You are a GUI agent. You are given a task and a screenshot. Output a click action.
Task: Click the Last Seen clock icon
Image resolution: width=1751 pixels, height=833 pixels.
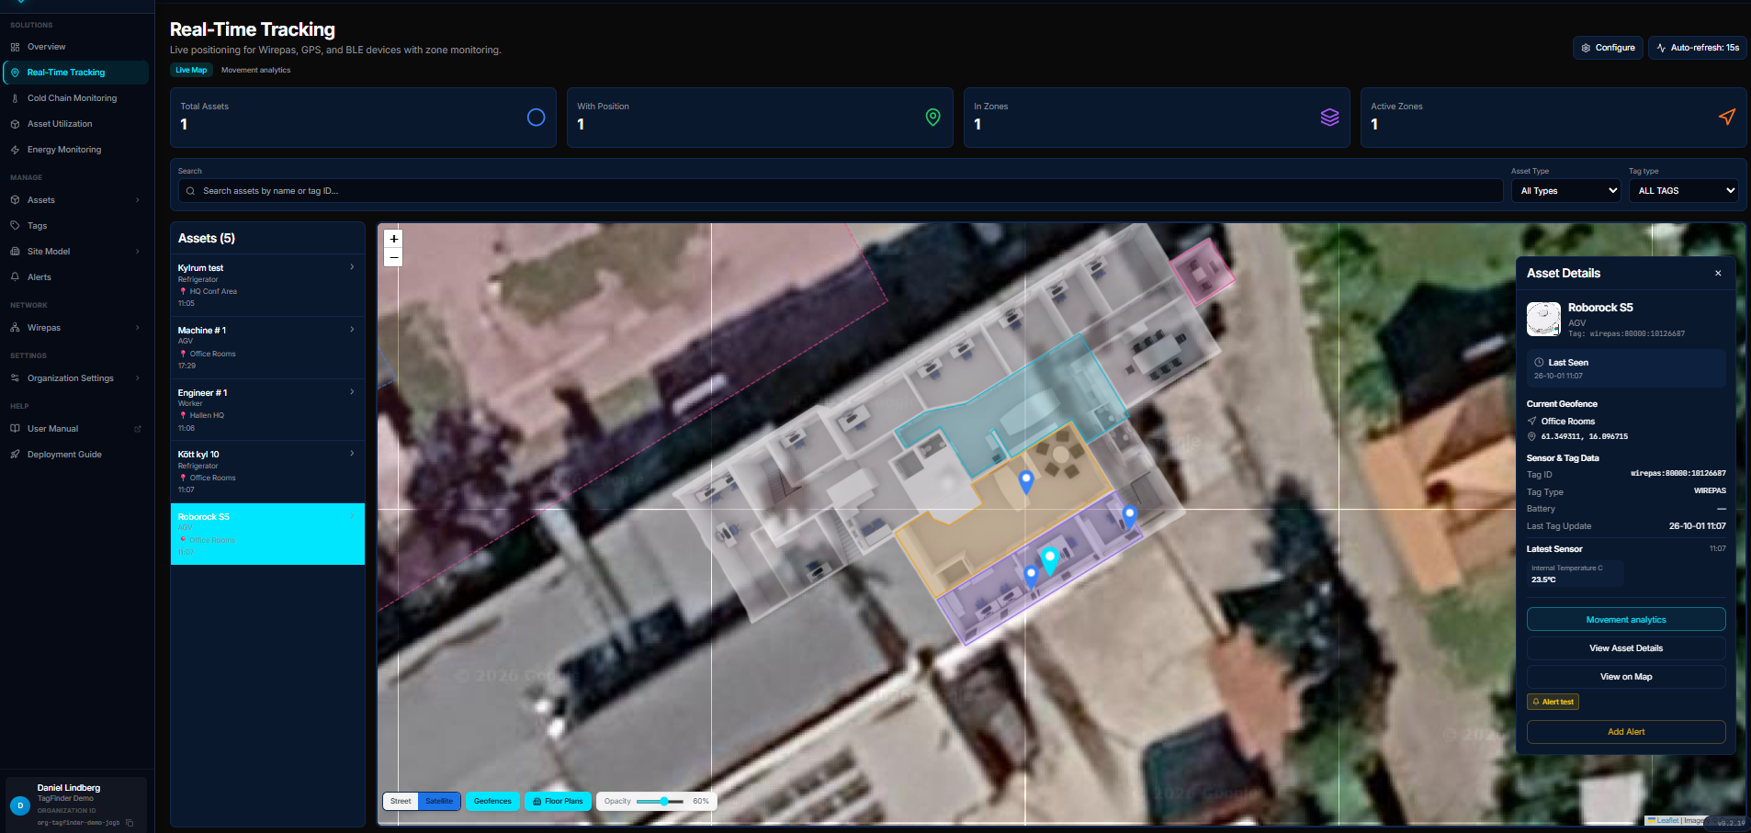coord(1539,363)
